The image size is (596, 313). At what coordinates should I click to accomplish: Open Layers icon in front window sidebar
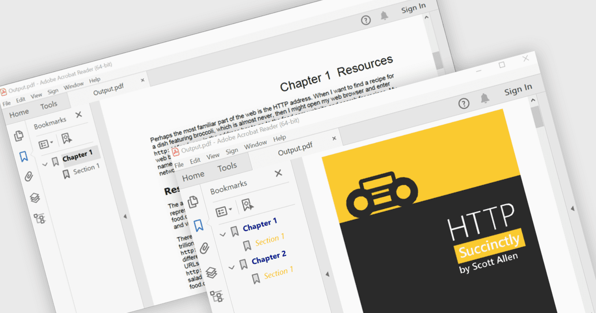(212, 273)
